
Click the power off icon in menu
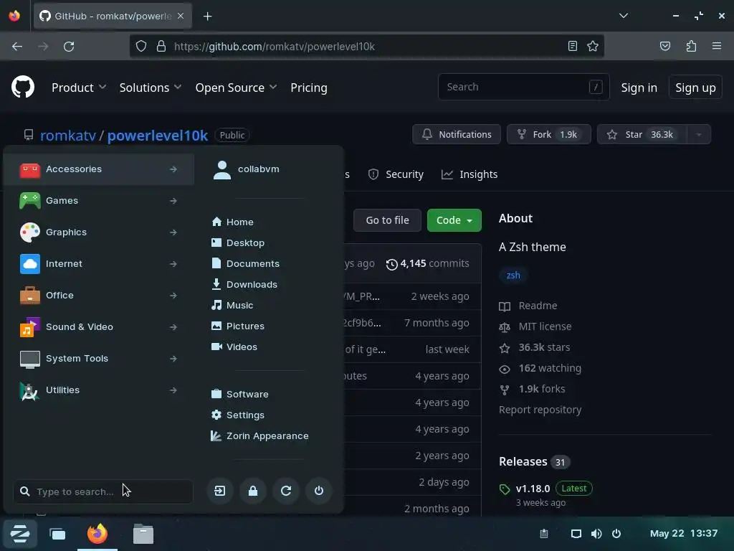pos(319,491)
